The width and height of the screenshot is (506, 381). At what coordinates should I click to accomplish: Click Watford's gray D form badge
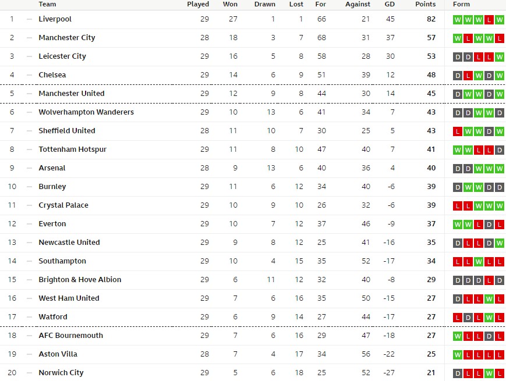pos(468,318)
